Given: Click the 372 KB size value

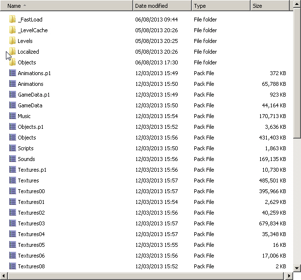Looking at the screenshot, I should [x=278, y=73].
